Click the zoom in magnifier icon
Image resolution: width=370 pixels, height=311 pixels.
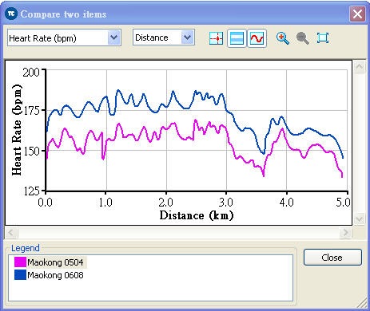pyautogui.click(x=283, y=38)
